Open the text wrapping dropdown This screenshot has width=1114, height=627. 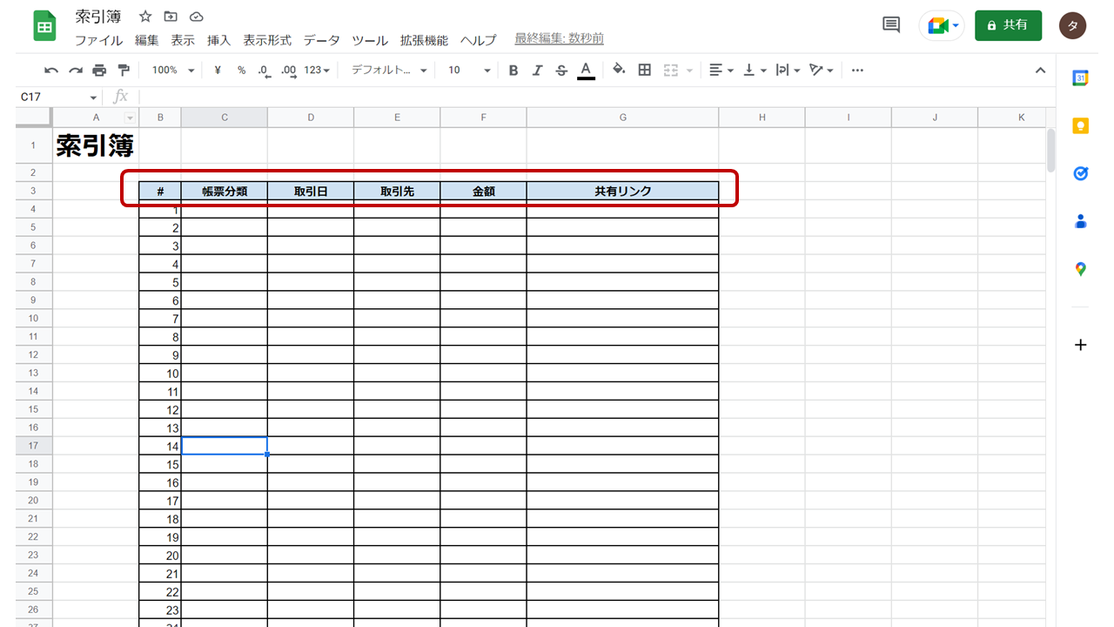click(x=788, y=71)
